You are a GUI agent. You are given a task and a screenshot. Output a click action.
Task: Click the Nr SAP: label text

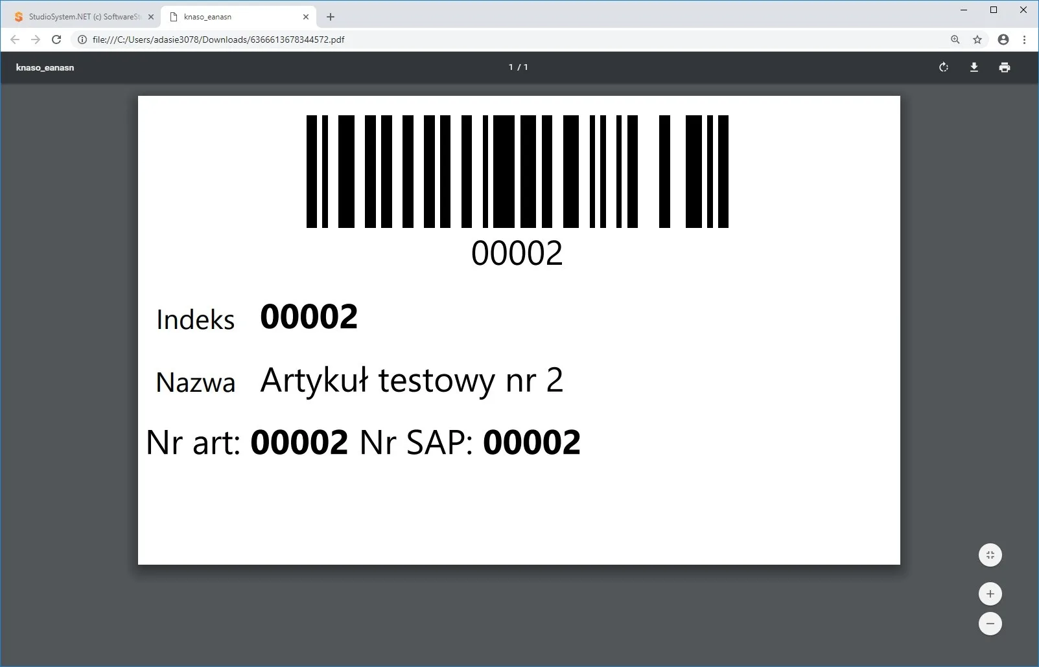(x=416, y=442)
